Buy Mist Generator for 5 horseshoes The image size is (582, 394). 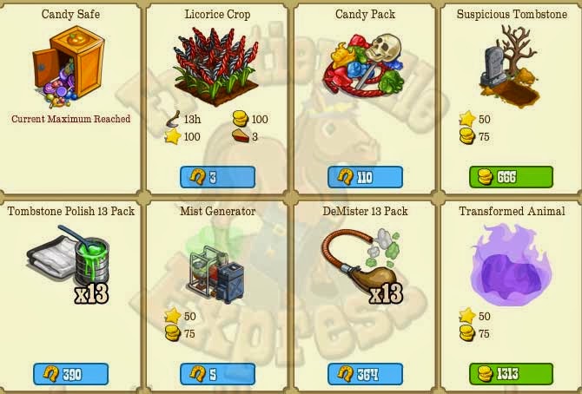coord(218,374)
